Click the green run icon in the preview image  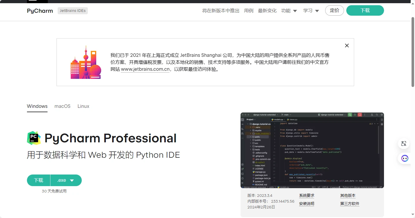tap(350, 115)
